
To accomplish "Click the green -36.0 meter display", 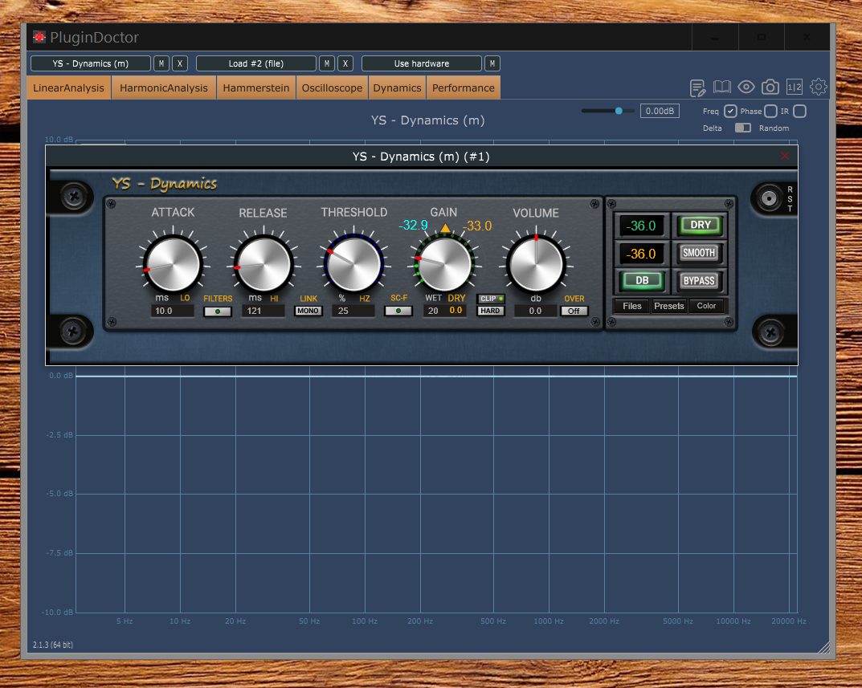I will pyautogui.click(x=642, y=226).
